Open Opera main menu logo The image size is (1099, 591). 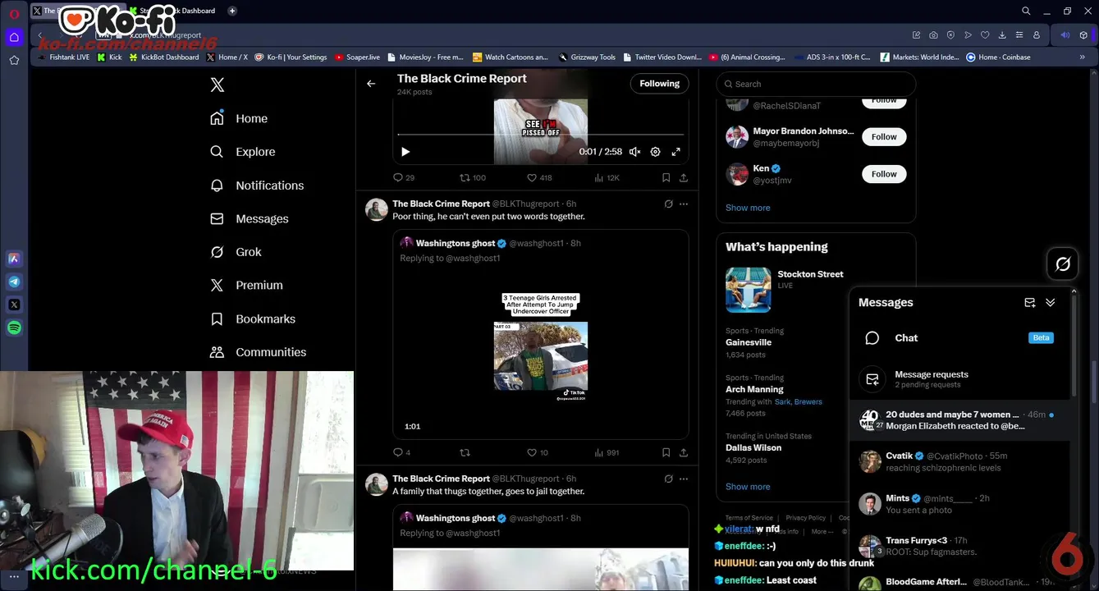coord(14,14)
